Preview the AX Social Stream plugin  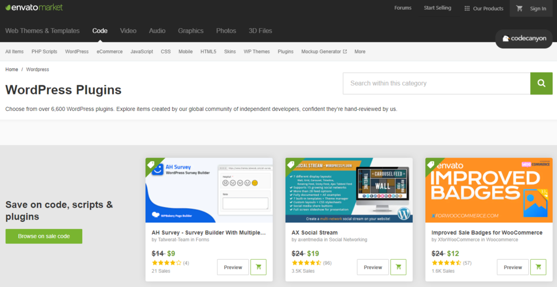pos(373,267)
